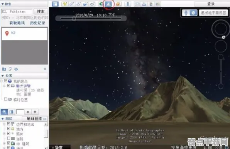The image size is (230, 149).
Task: Expand the 3D 建筑 layer tree node
Action: (x=4, y=143)
